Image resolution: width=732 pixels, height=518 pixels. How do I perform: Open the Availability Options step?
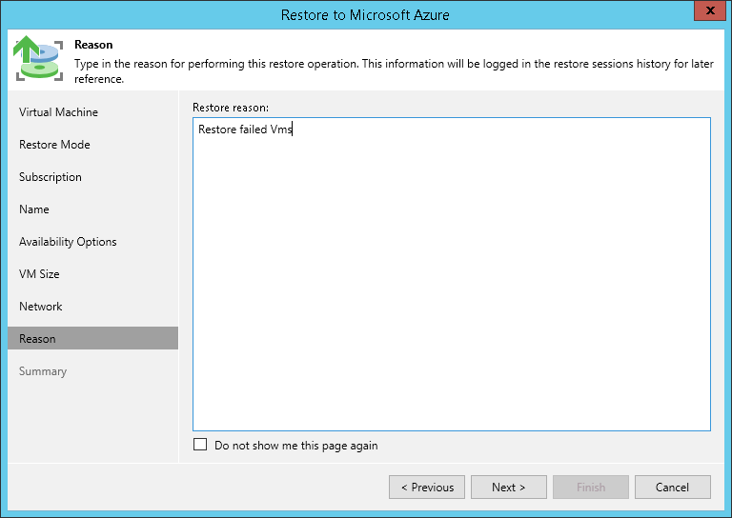pos(68,242)
